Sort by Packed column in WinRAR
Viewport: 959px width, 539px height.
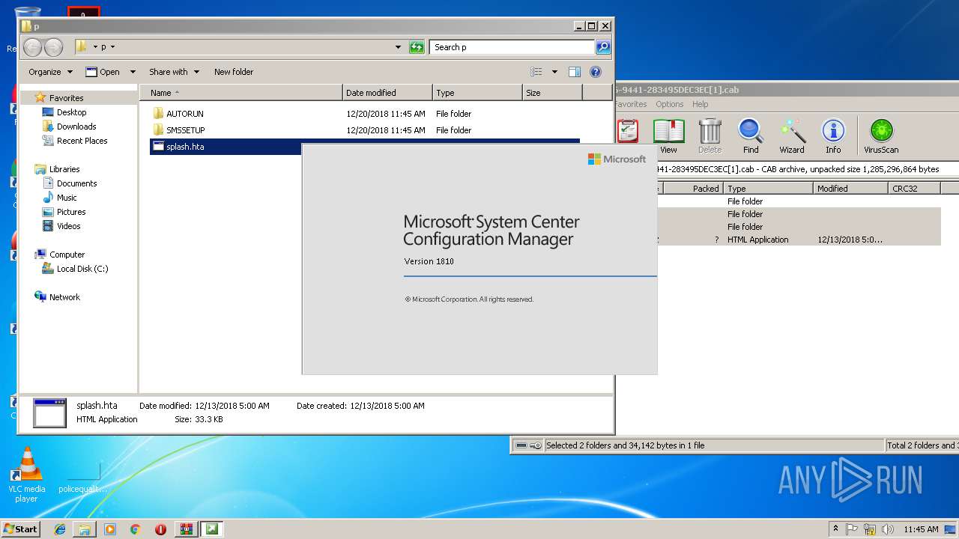[x=693, y=189]
